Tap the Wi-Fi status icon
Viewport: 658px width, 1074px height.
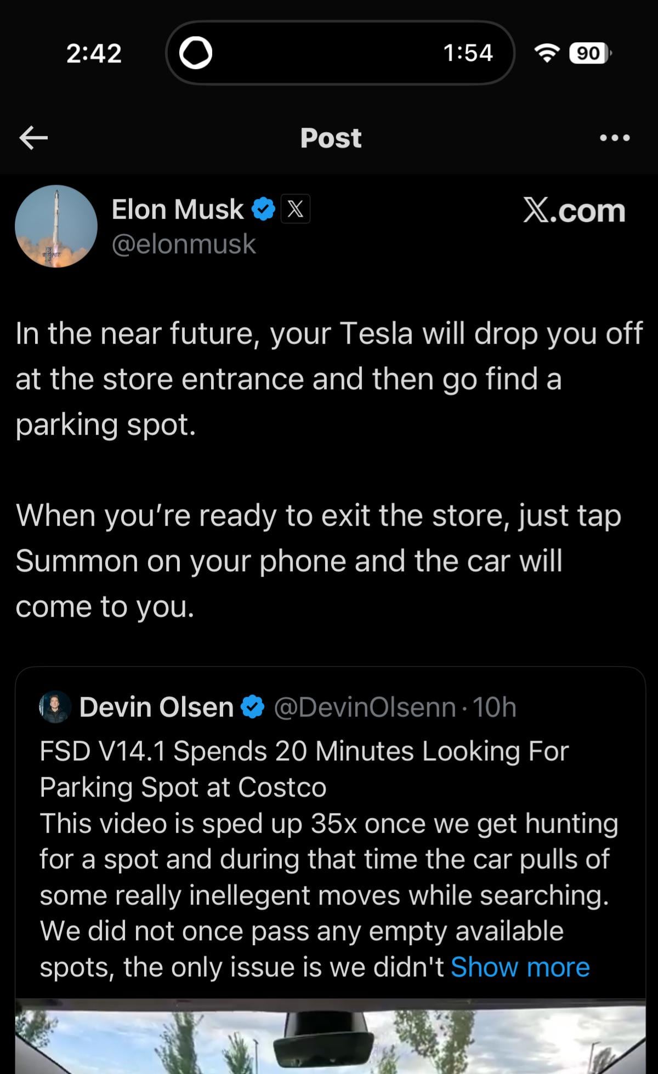tap(547, 53)
